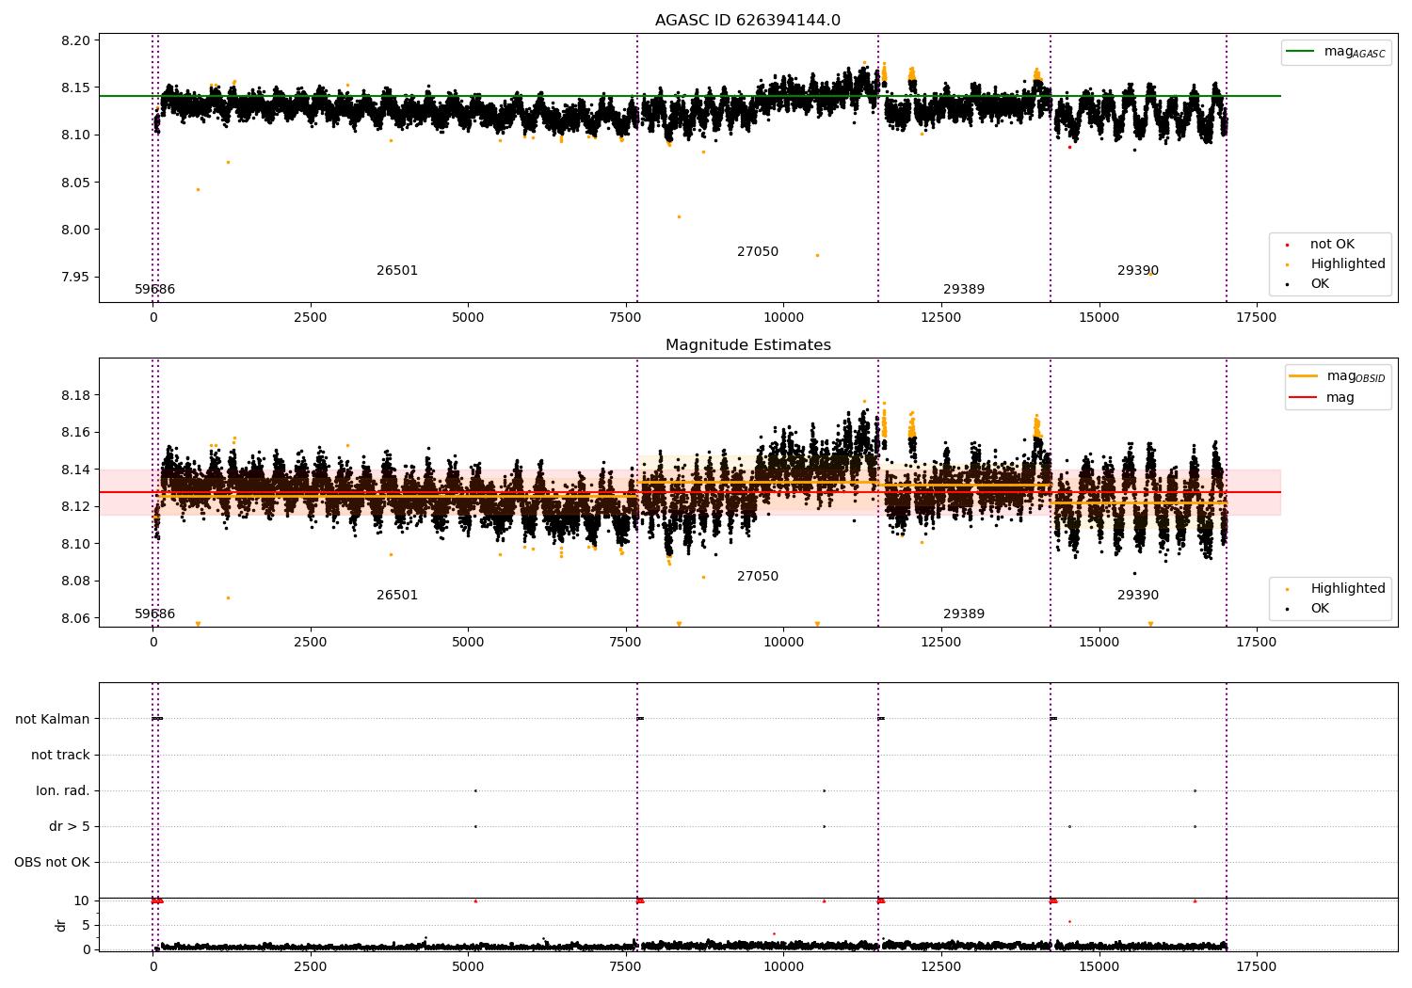This screenshot has height=988, width=1412.
Task: Select "OK" legend entry in Magnitude Estimates plot
Action: pos(1320,609)
